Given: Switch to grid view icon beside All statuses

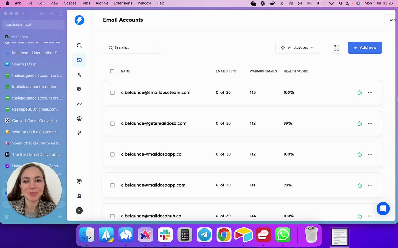Looking at the screenshot, I should tap(336, 48).
